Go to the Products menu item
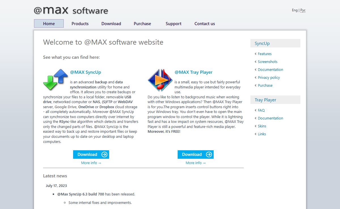 pyautogui.click(x=80, y=24)
